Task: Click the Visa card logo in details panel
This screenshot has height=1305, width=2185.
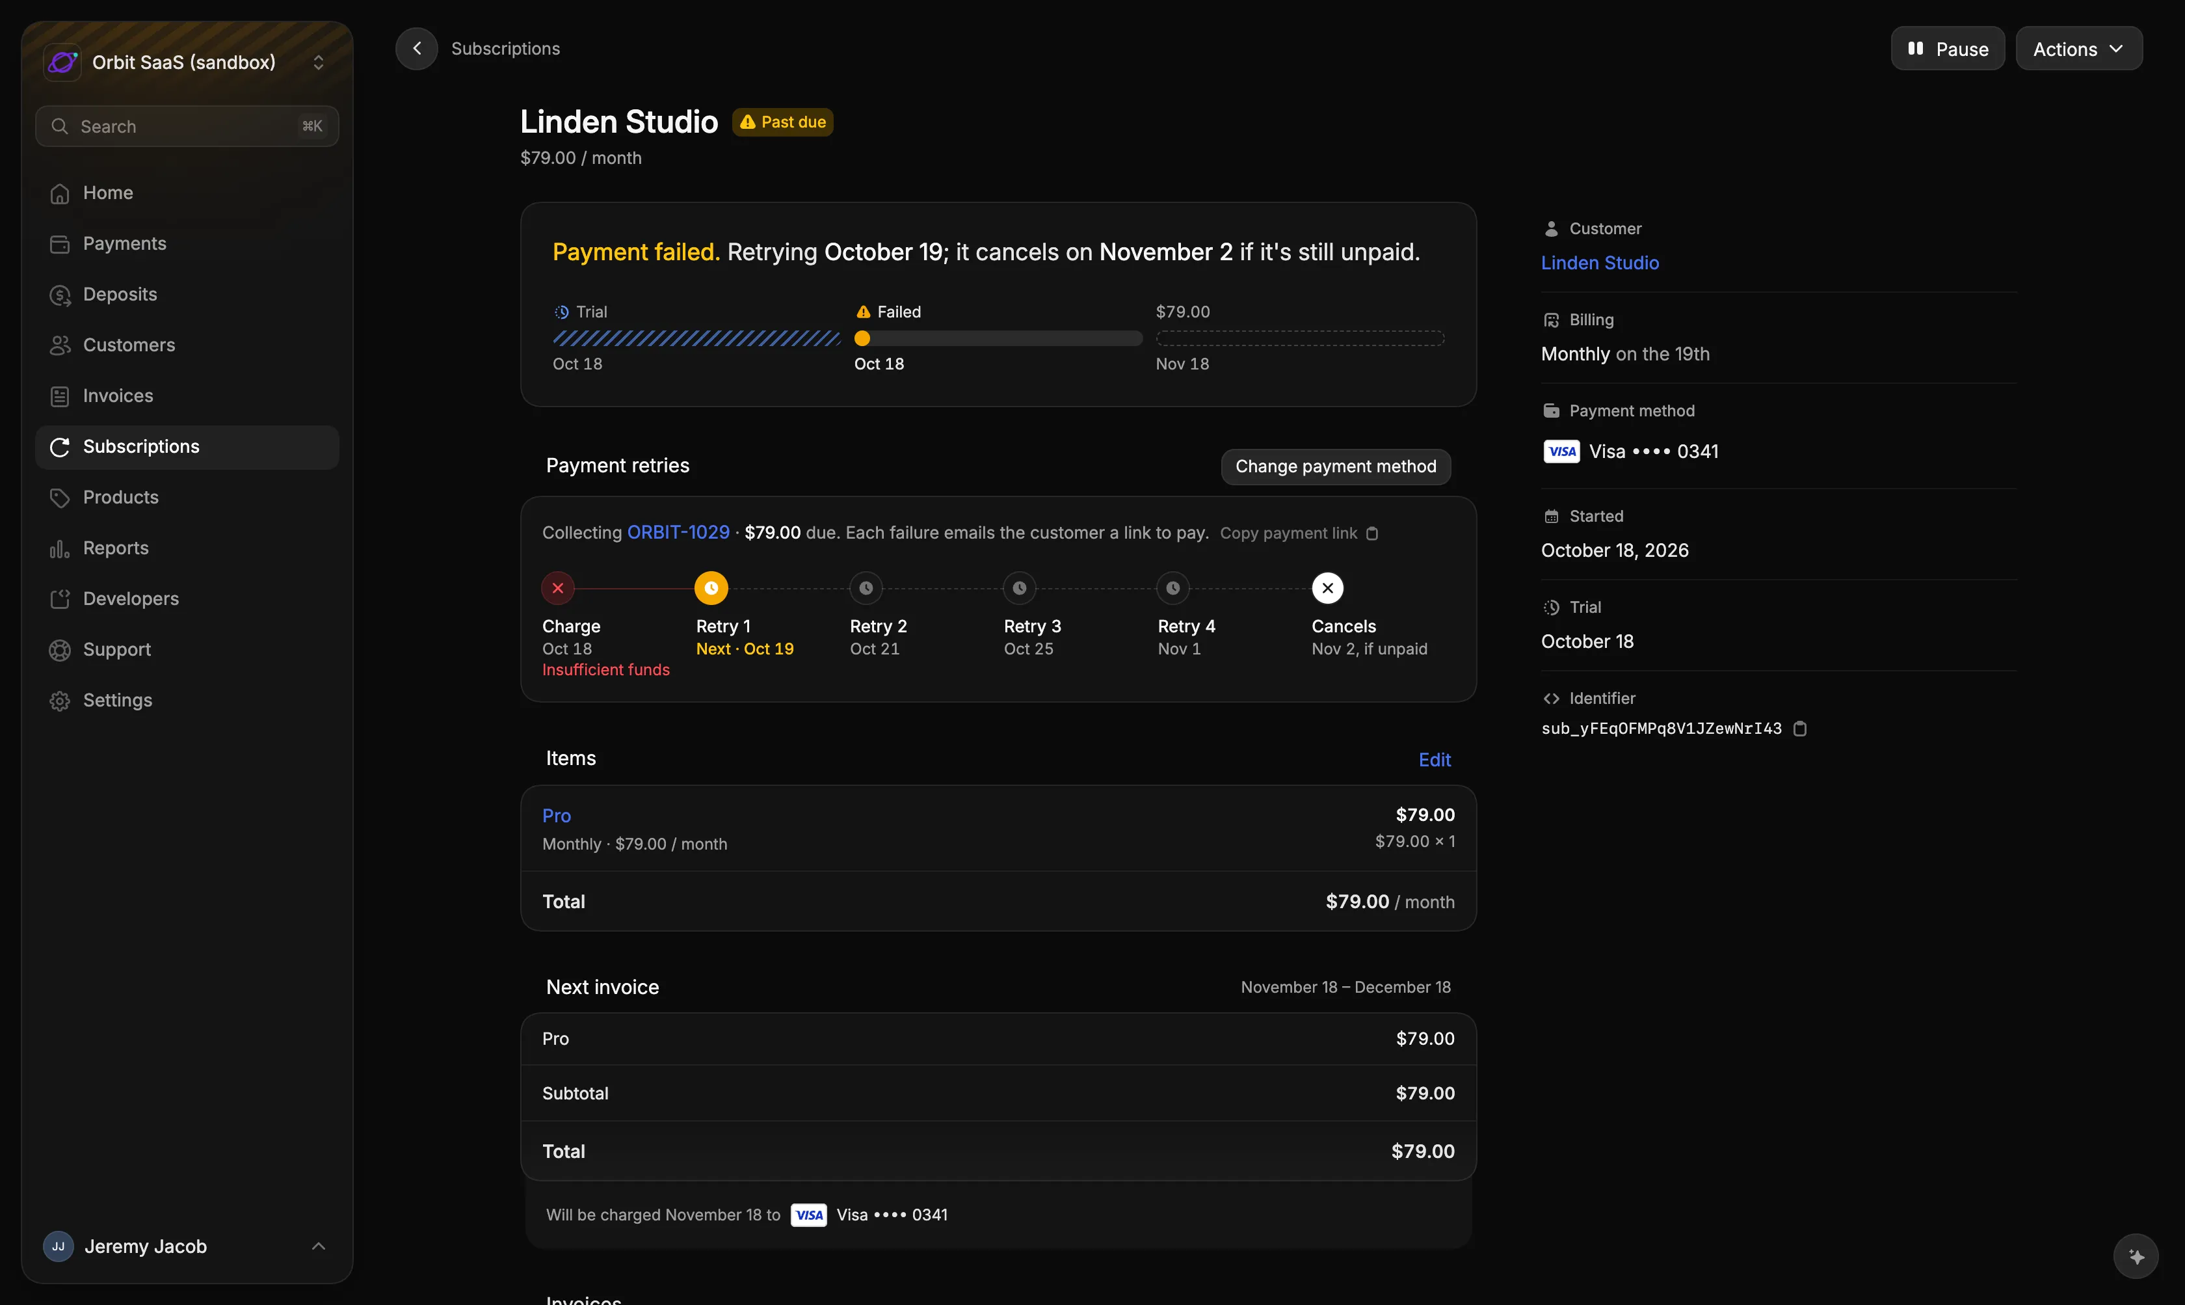Action: tap(1562, 452)
